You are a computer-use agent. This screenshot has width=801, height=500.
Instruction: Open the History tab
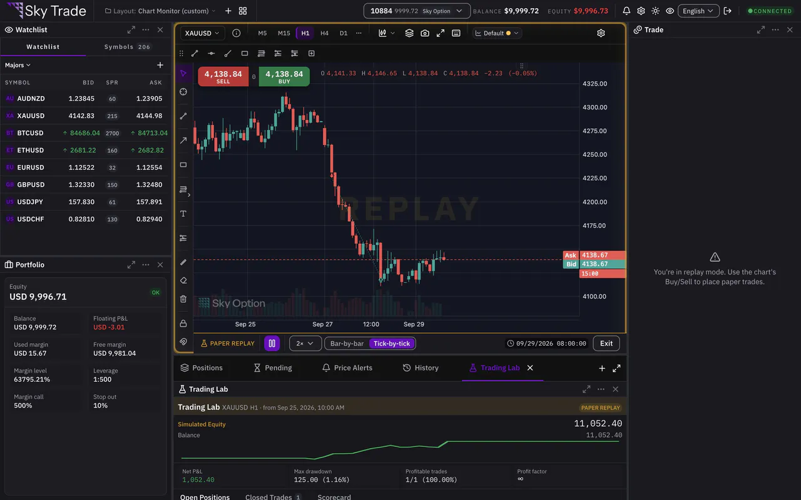tap(421, 367)
